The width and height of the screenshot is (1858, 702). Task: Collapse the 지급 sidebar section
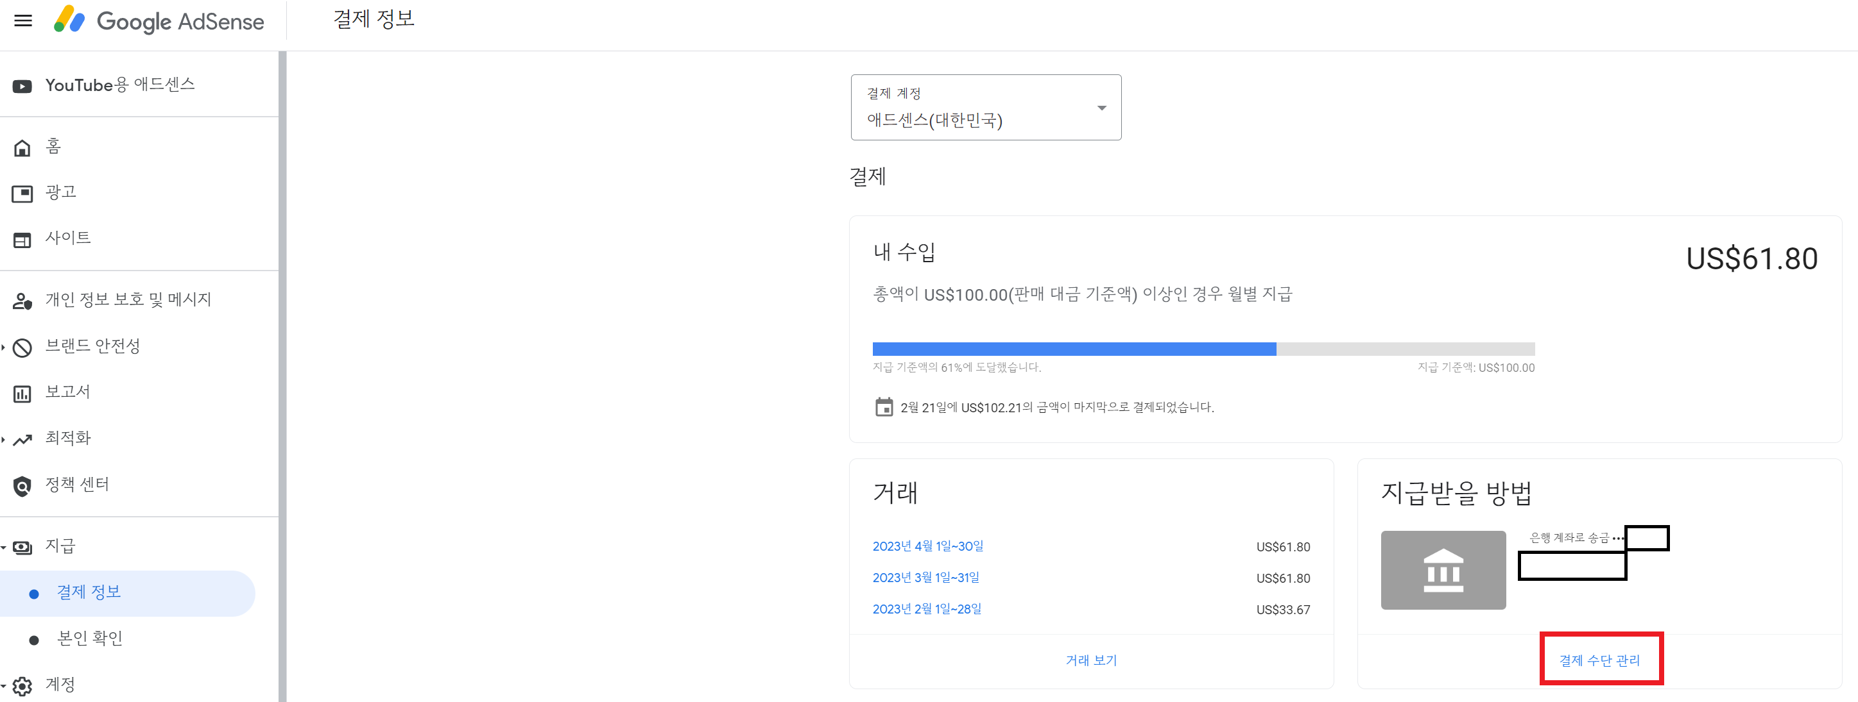(x=60, y=546)
